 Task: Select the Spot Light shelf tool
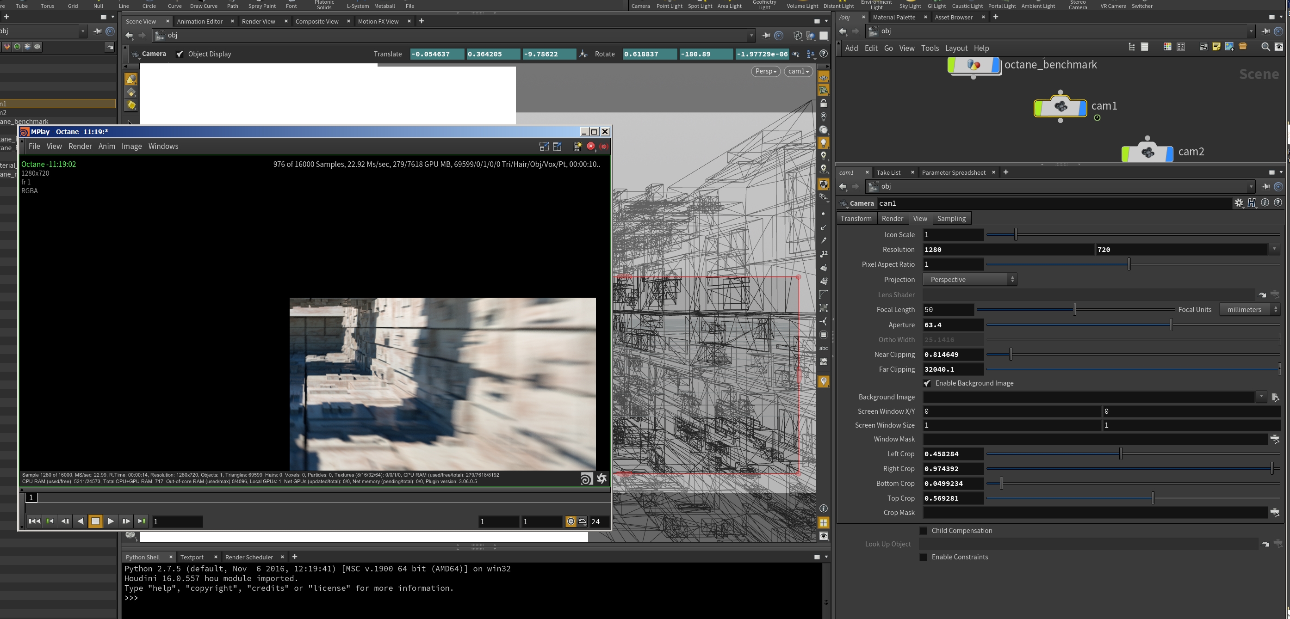(x=700, y=5)
